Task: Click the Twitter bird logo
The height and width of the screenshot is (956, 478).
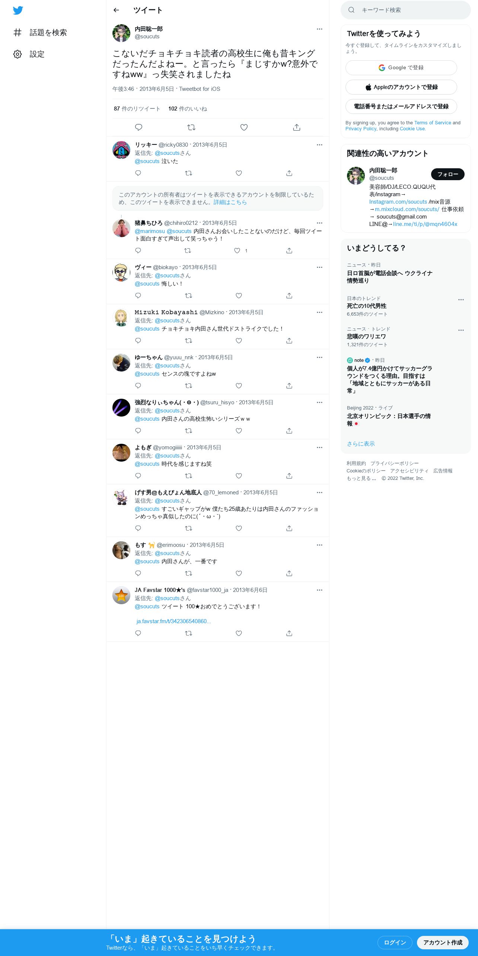Action: (x=18, y=10)
